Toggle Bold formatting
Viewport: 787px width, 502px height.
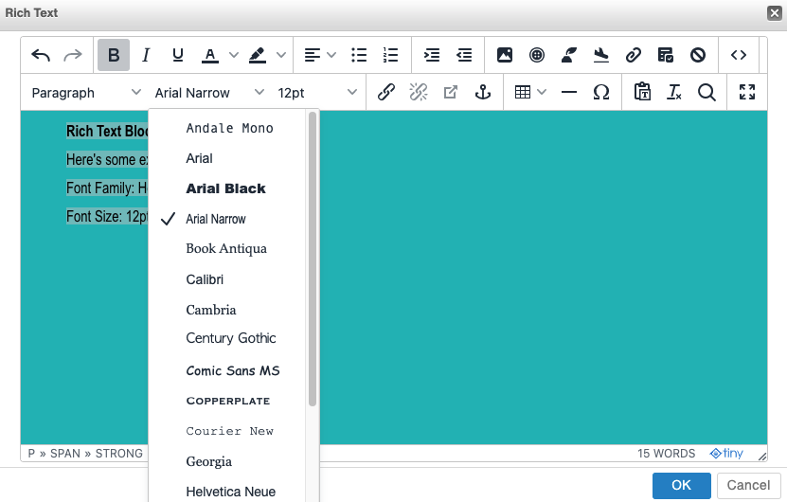pyautogui.click(x=114, y=55)
